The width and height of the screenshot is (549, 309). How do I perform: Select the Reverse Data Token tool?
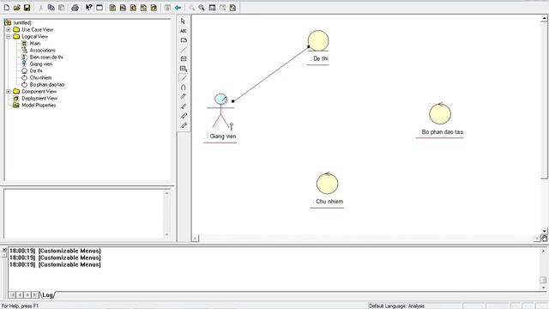[183, 125]
